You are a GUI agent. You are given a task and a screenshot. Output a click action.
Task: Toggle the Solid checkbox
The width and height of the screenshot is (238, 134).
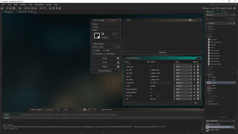tap(104, 51)
